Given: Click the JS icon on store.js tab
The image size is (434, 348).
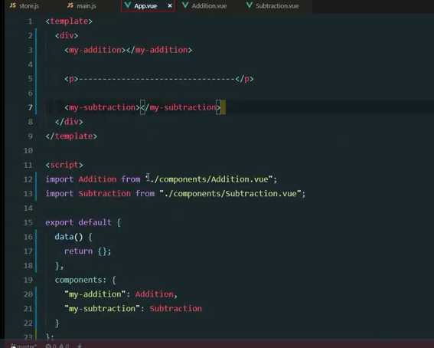Looking at the screenshot, I should [x=13, y=5].
